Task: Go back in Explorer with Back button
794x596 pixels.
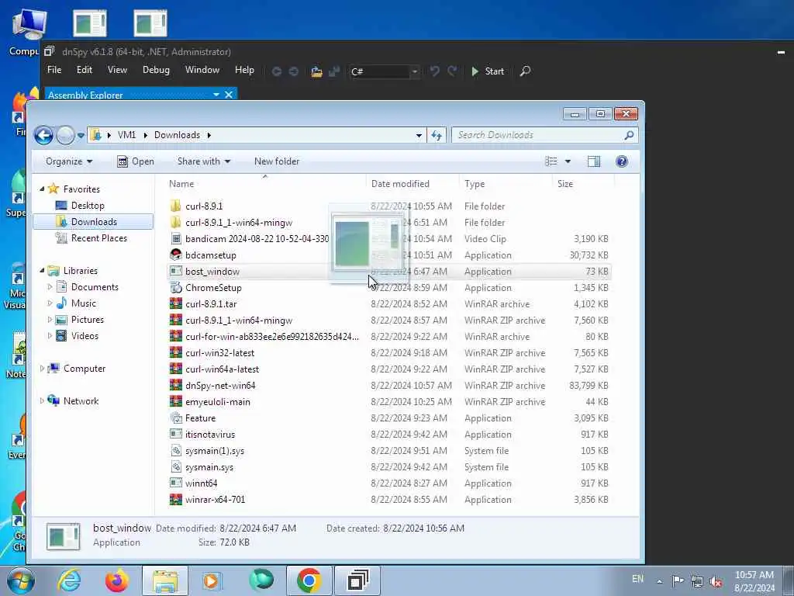Action: (x=44, y=135)
